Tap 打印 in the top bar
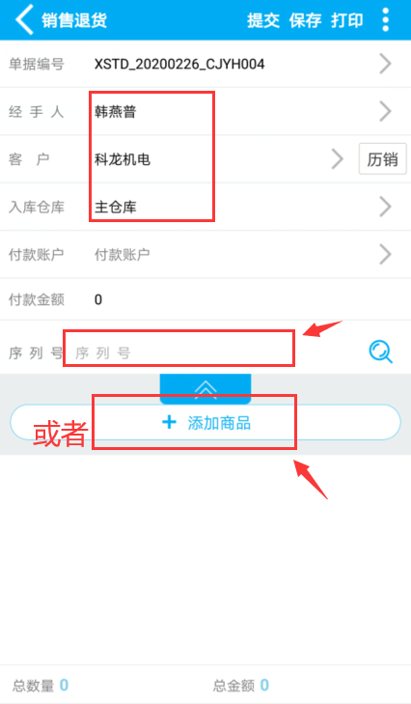The width and height of the screenshot is (411, 704). [x=346, y=20]
